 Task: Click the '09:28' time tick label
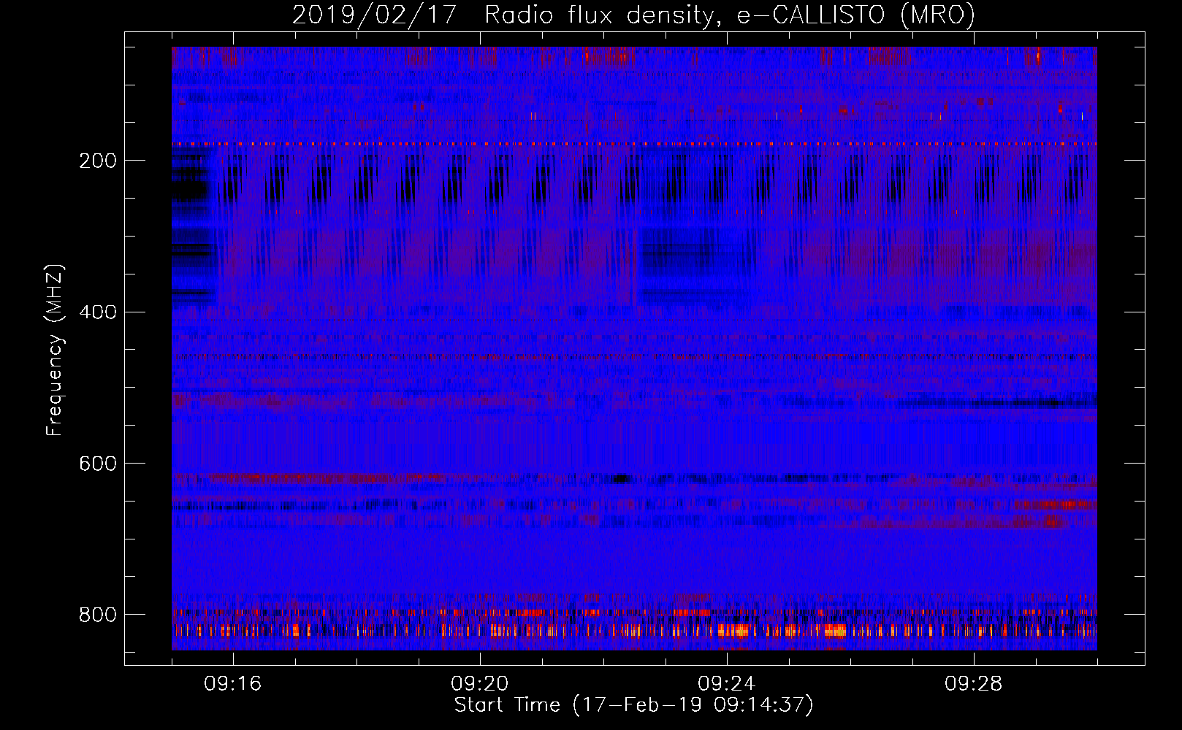974,684
